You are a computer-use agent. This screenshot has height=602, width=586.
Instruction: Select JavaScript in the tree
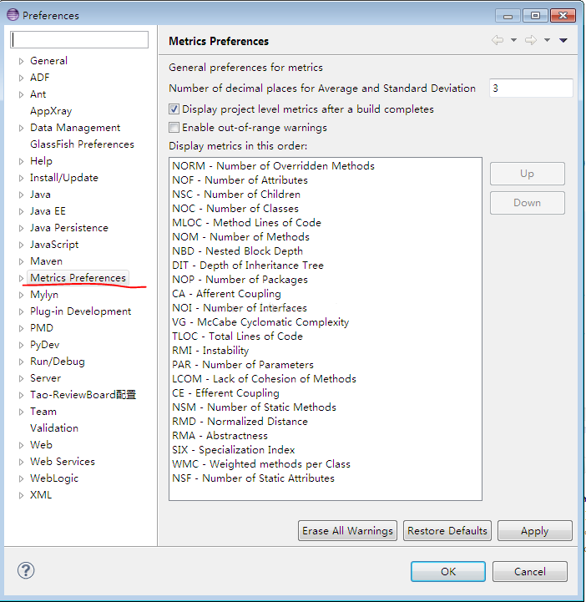coord(54,245)
